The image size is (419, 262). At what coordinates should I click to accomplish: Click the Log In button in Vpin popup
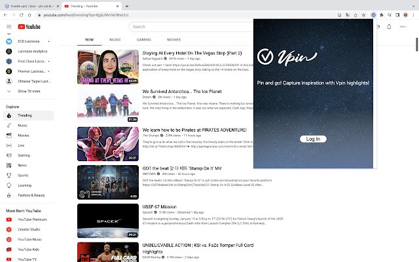[x=313, y=139]
